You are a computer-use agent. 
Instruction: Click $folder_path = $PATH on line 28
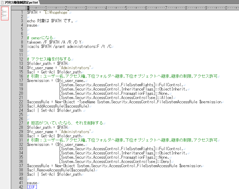coord(47,127)
